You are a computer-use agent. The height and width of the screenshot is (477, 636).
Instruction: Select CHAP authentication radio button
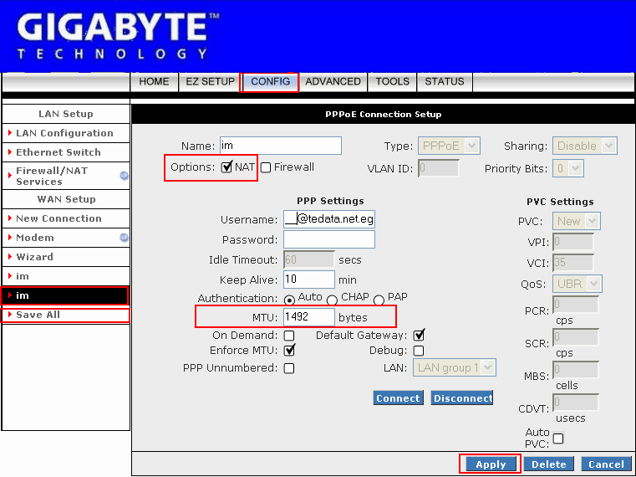coord(332,300)
